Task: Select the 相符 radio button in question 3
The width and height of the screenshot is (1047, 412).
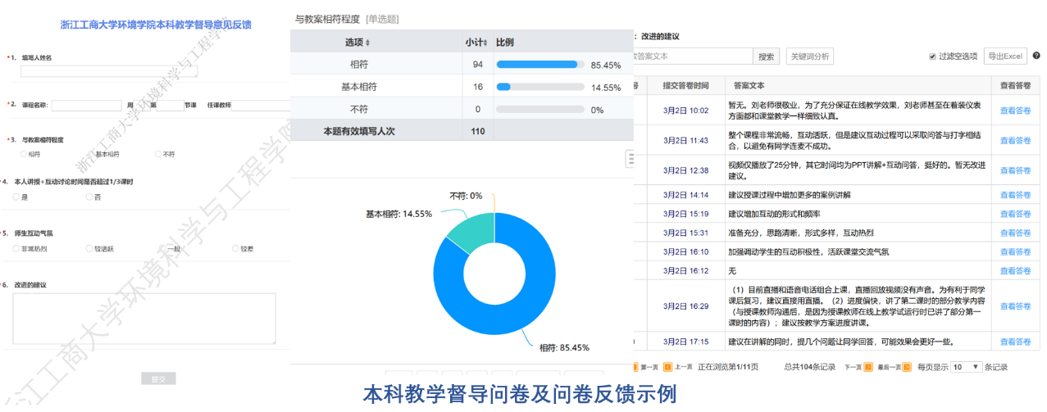Action: (24, 154)
